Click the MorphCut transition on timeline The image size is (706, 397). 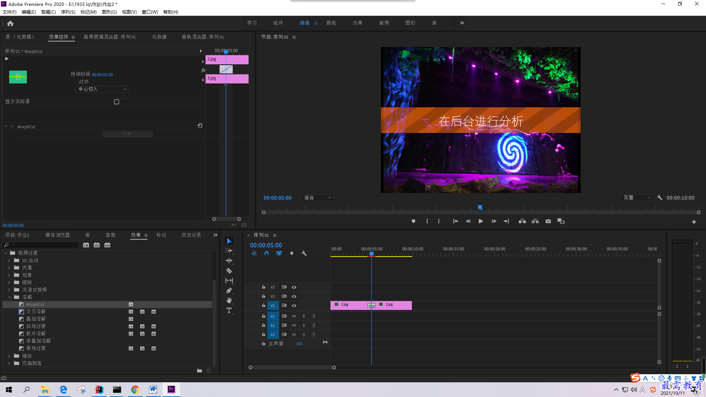coord(371,306)
